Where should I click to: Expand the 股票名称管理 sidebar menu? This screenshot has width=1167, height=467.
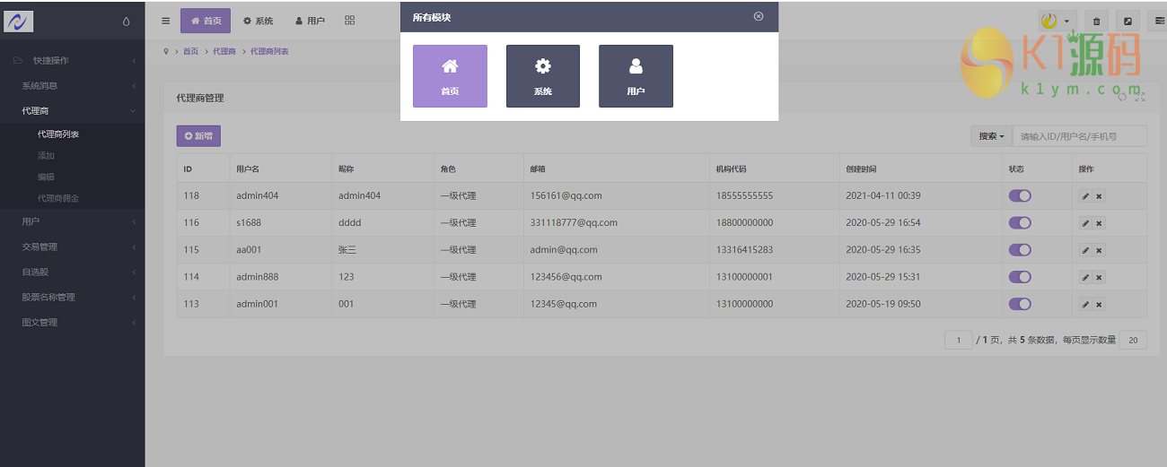coord(72,297)
